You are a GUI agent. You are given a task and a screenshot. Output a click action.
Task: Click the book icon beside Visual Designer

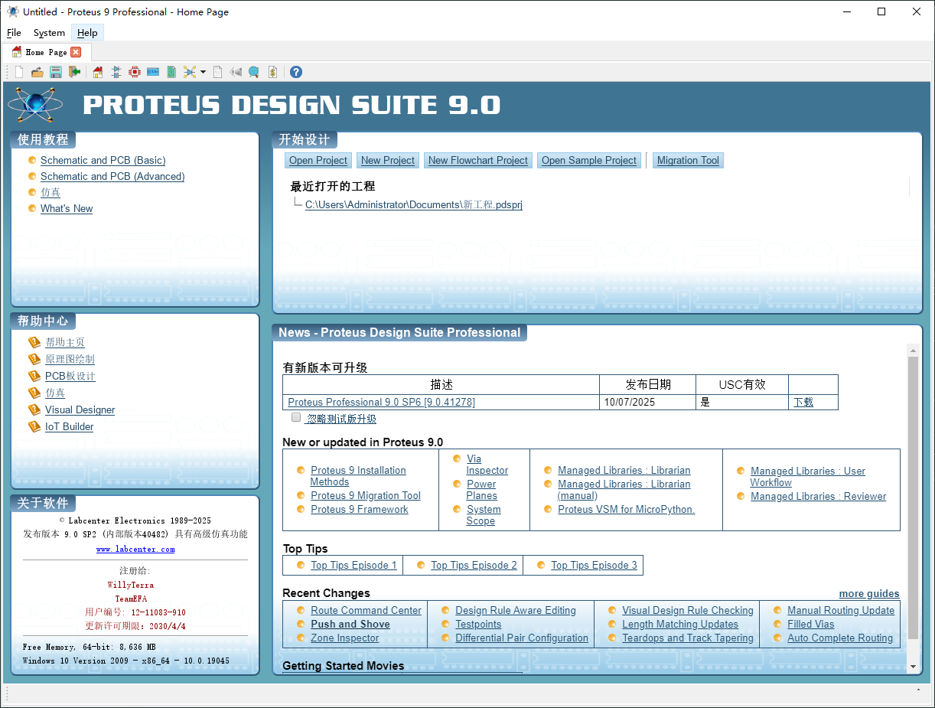[x=34, y=409]
